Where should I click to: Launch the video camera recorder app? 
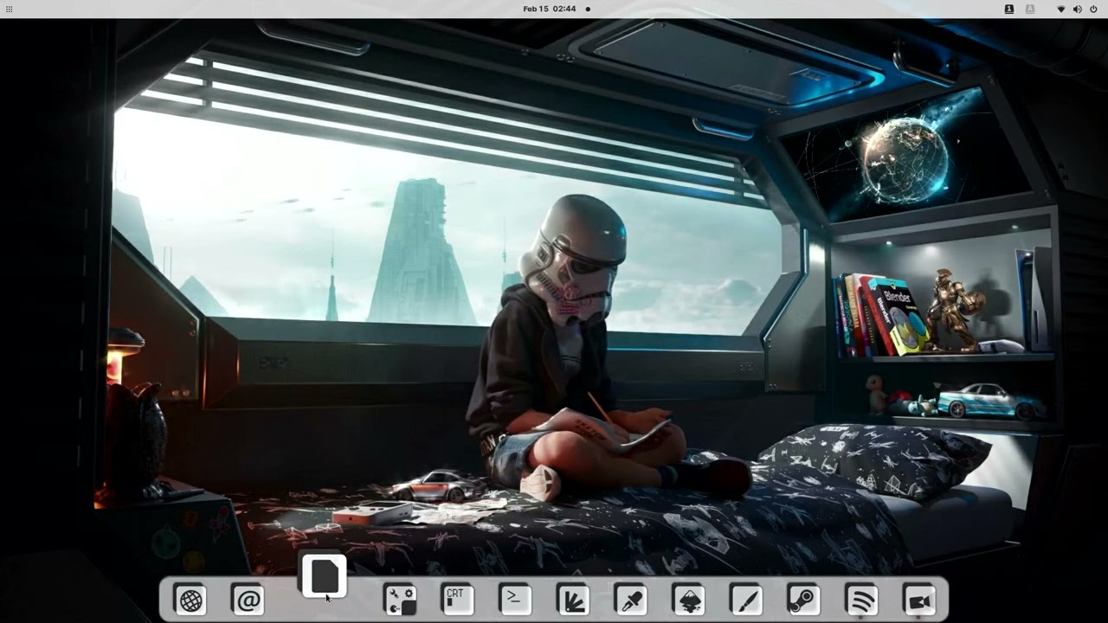click(919, 600)
